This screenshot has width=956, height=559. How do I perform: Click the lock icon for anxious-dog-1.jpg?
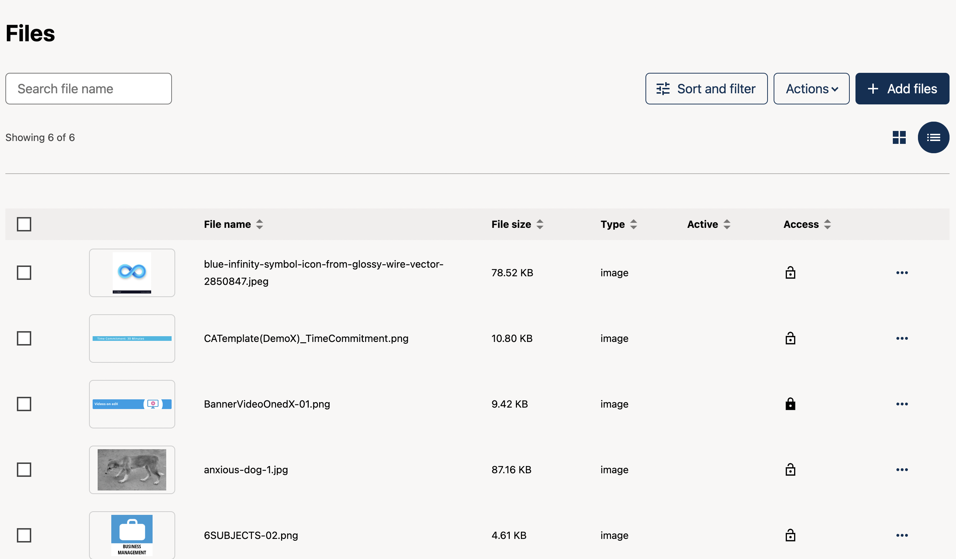pyautogui.click(x=790, y=470)
